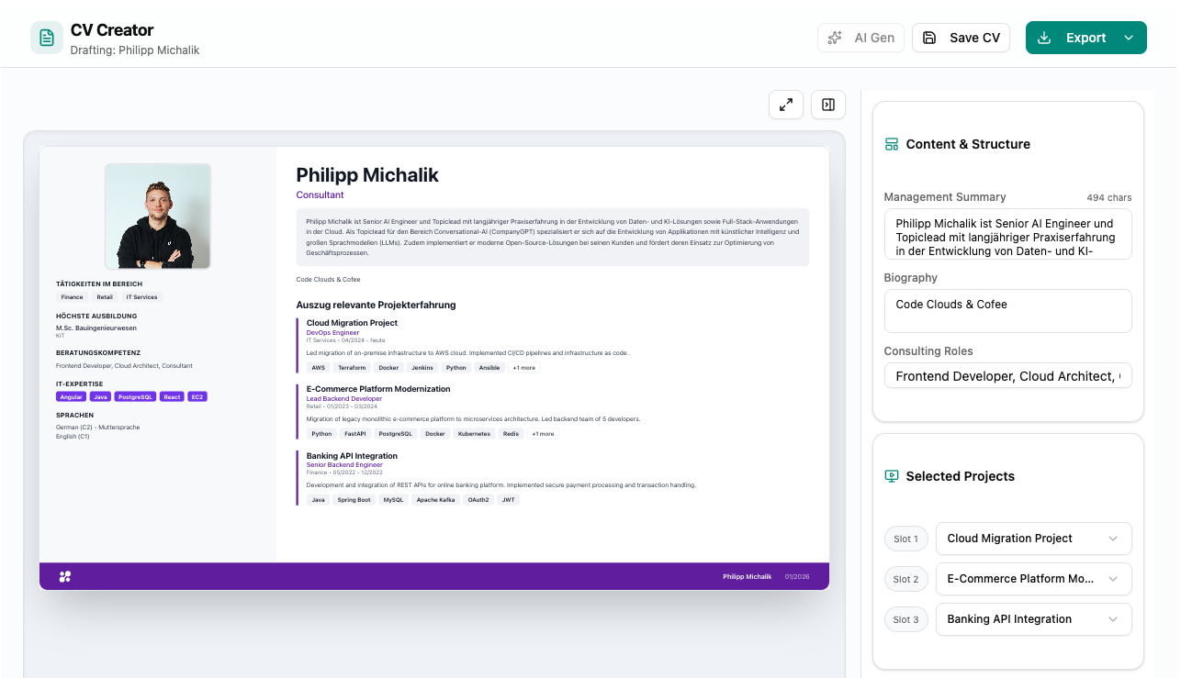Click the CV Creator document icon
Image resolution: width=1181 pixels, height=678 pixels.
click(x=46, y=38)
